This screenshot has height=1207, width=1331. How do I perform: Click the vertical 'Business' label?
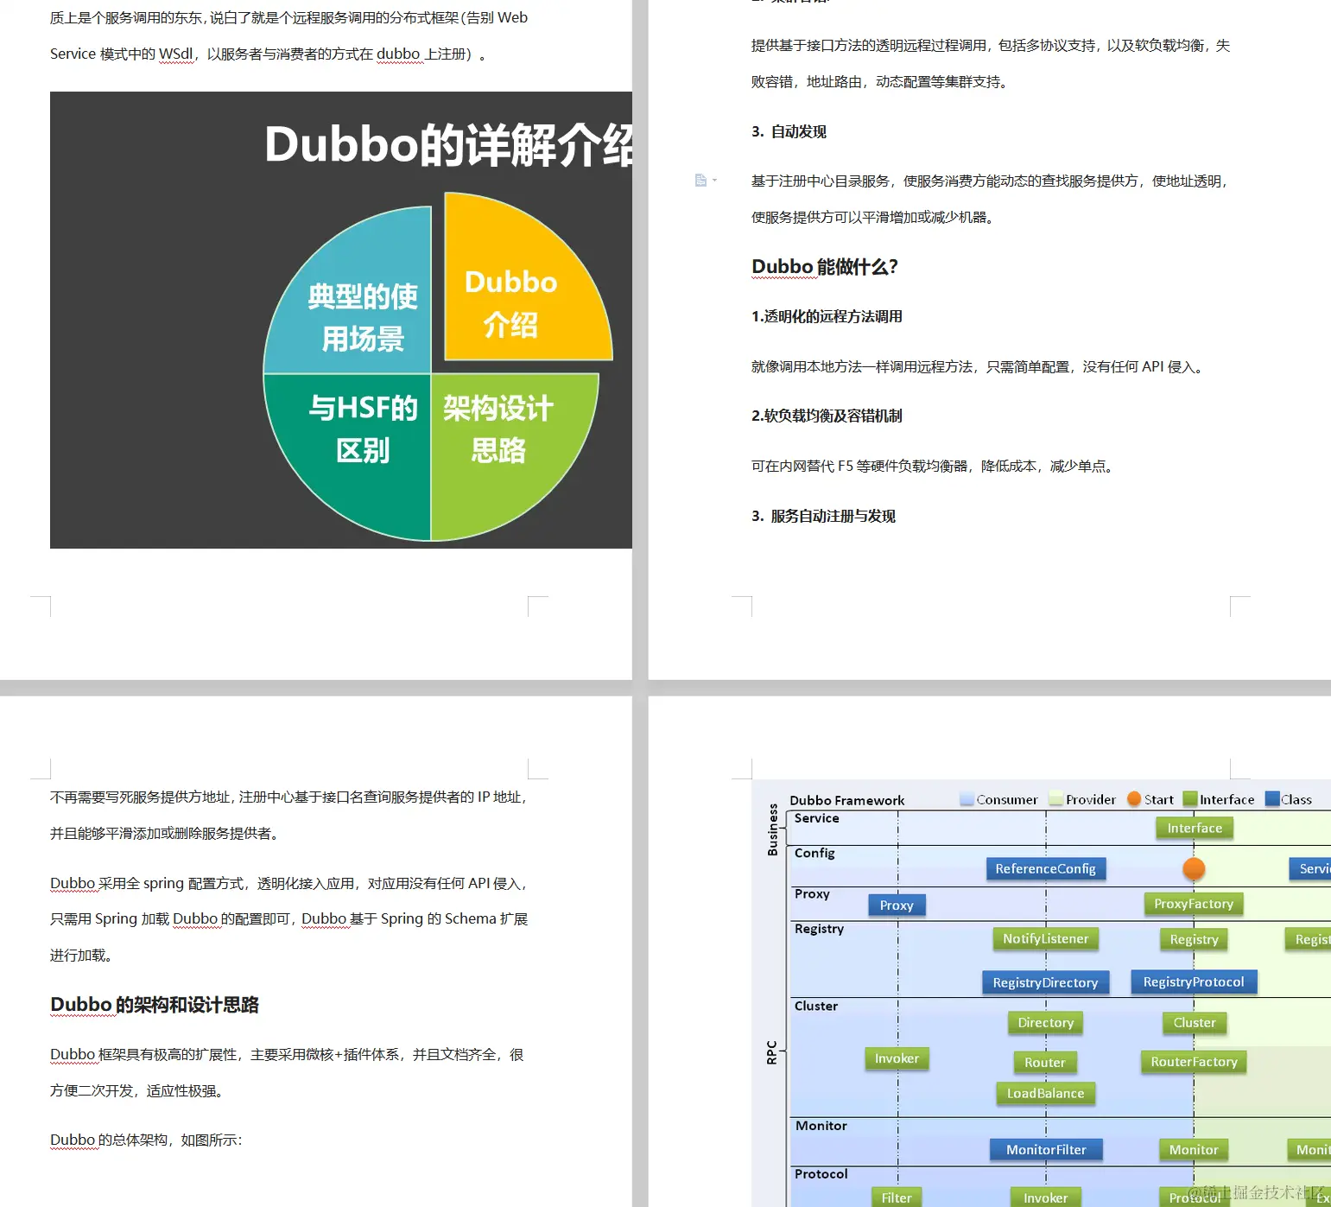pos(772,829)
